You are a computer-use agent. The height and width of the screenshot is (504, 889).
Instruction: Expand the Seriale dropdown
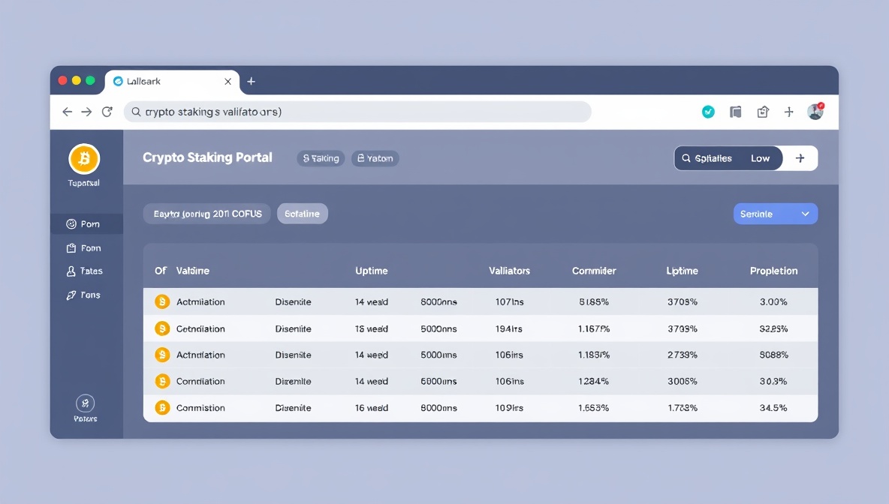click(x=776, y=214)
